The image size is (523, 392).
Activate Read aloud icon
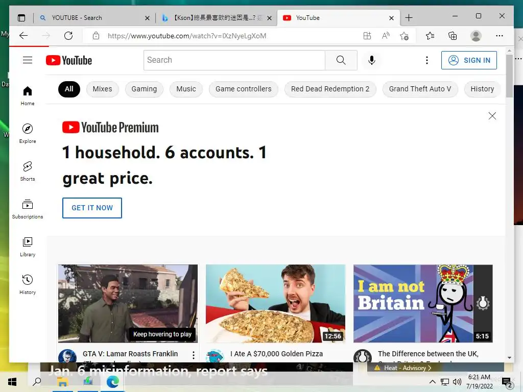point(386,36)
